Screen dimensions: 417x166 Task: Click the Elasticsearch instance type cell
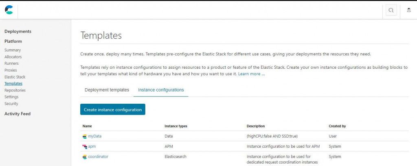[176, 157]
